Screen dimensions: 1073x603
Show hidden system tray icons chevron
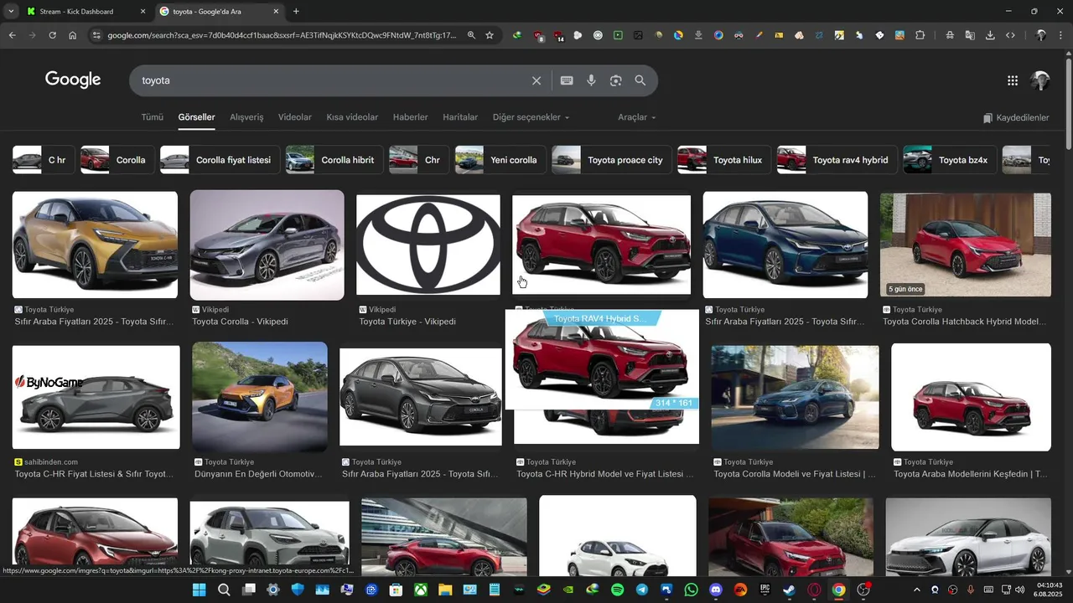pyautogui.click(x=916, y=590)
